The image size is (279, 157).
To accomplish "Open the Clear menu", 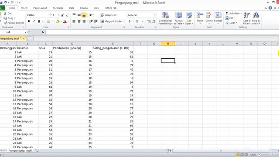I will (231, 23).
